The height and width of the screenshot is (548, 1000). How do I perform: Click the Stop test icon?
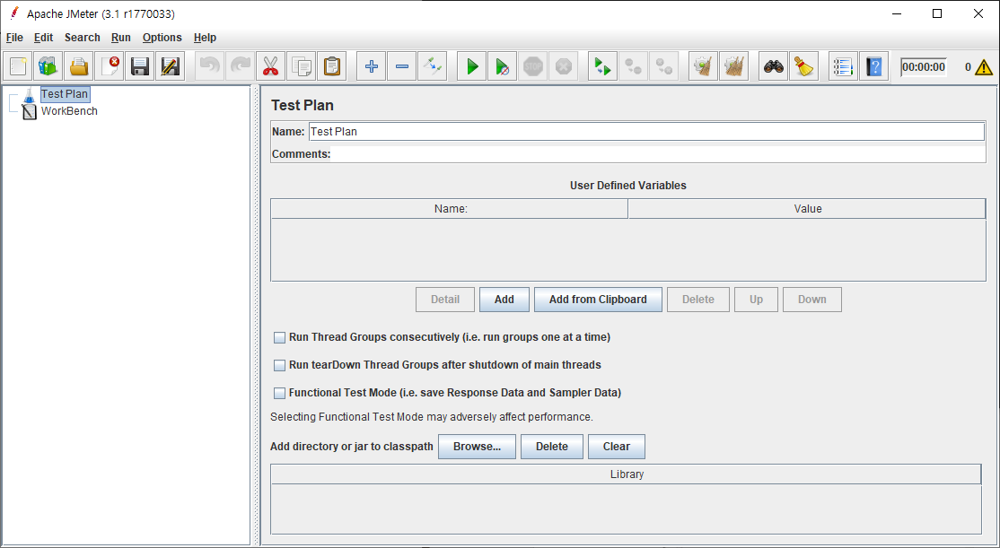pos(533,66)
